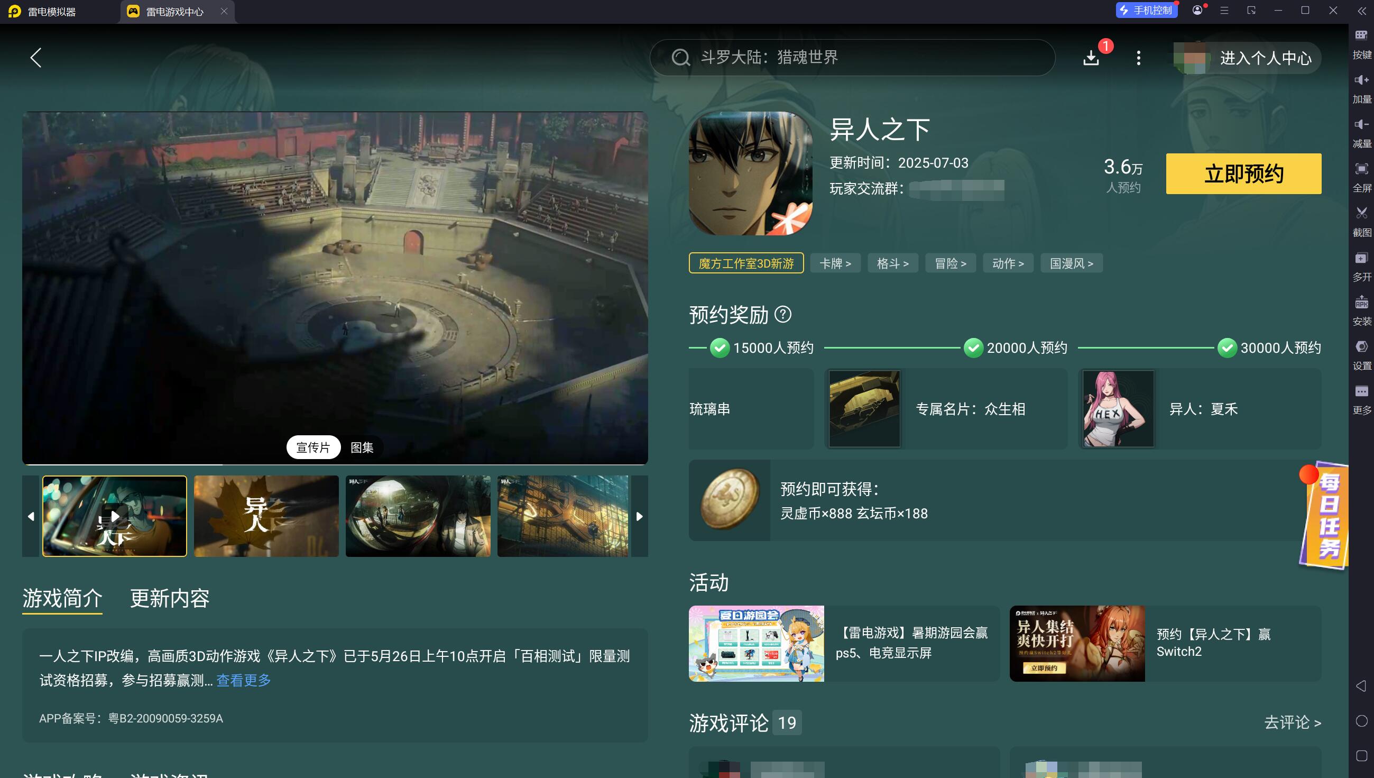Click the APK install icon

[1361, 303]
